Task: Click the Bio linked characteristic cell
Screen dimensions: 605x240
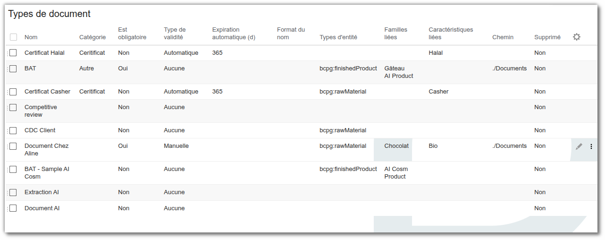Action: [433, 146]
